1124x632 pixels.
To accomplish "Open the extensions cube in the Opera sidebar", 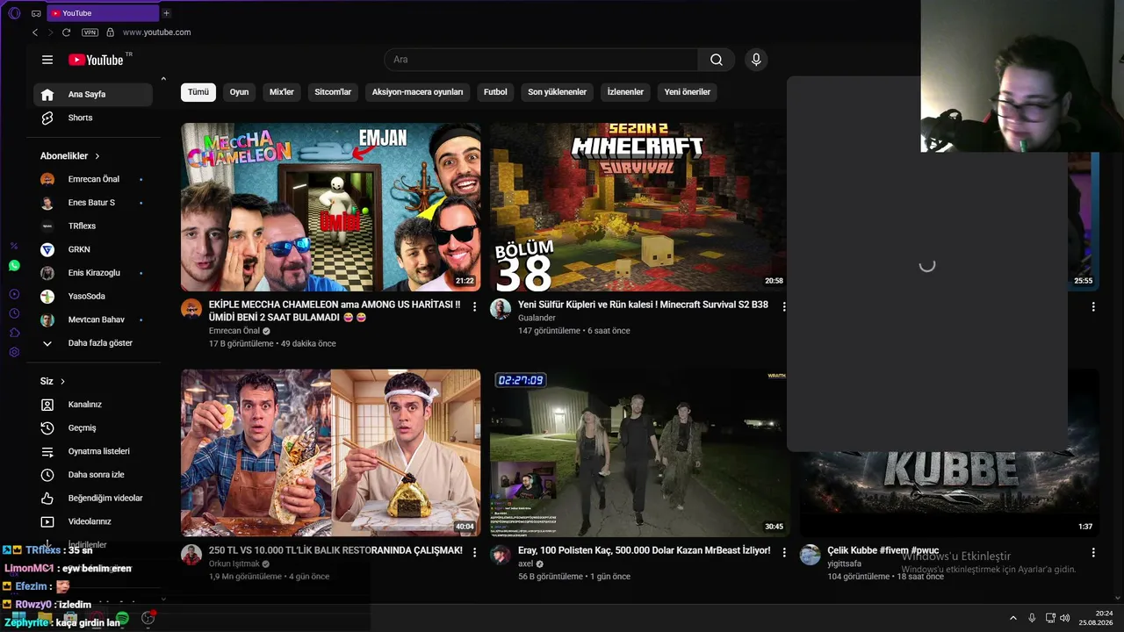I will [14, 333].
